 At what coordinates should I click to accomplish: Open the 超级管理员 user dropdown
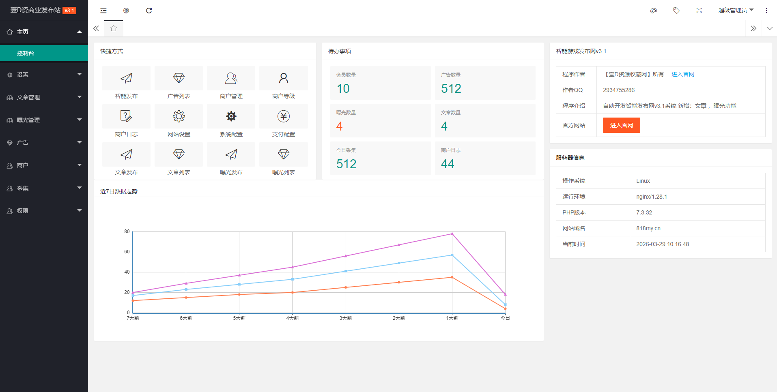click(735, 10)
